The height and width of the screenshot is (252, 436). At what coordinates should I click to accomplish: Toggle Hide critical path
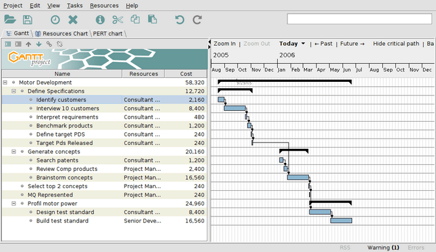click(x=396, y=44)
